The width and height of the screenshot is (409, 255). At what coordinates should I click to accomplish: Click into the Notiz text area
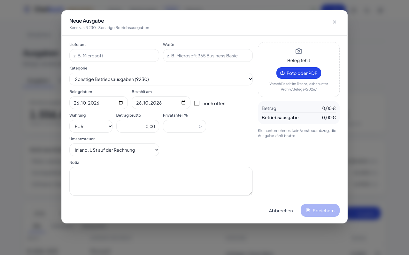pos(161,181)
